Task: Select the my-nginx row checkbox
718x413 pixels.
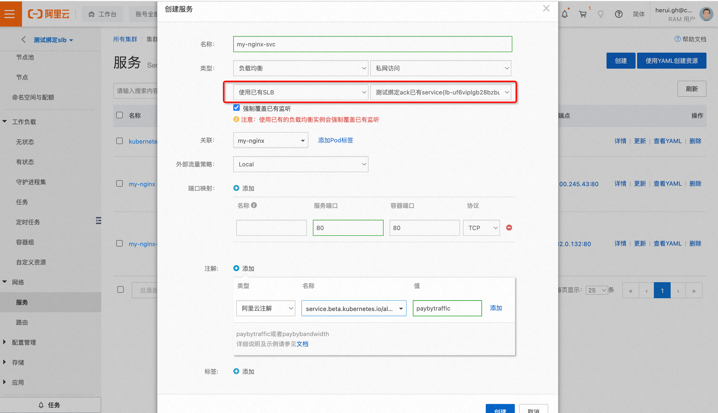Action: [x=119, y=183]
